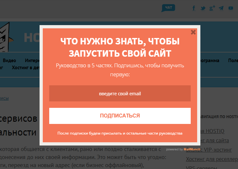Open the ЧАТ chat bubble icon
The width and height of the screenshot is (238, 169).
coord(168,8)
